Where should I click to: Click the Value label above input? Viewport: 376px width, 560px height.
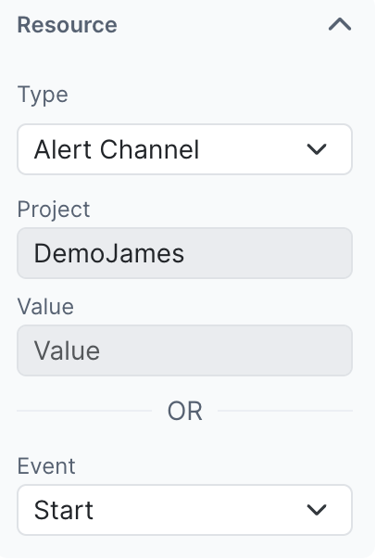click(45, 307)
